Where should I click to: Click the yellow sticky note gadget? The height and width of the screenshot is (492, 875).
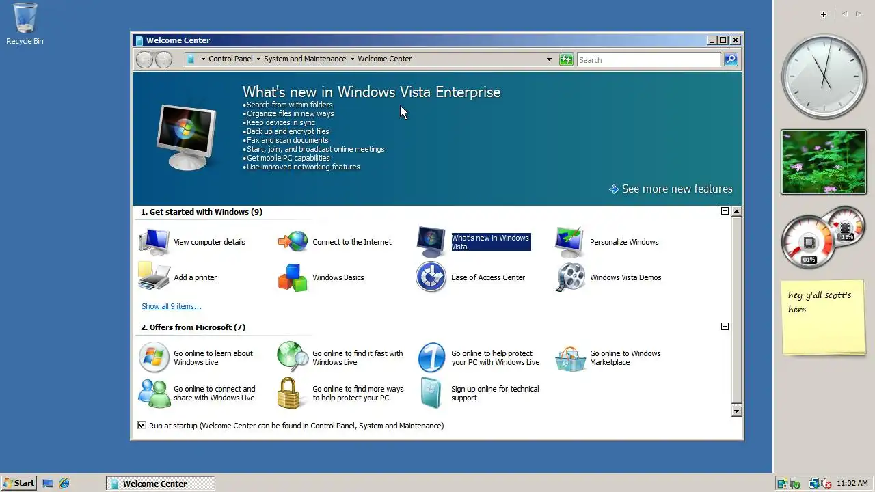[x=824, y=317]
